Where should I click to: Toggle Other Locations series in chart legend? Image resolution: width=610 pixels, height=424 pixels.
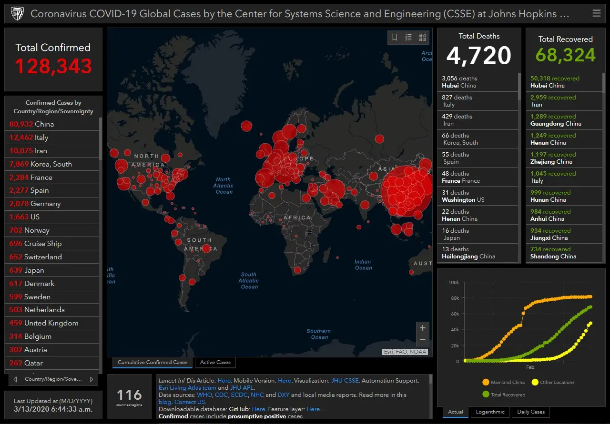click(535, 382)
